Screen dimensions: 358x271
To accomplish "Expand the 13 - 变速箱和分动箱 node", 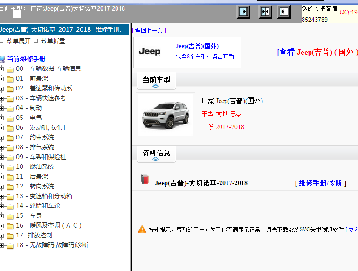I will (1, 196).
